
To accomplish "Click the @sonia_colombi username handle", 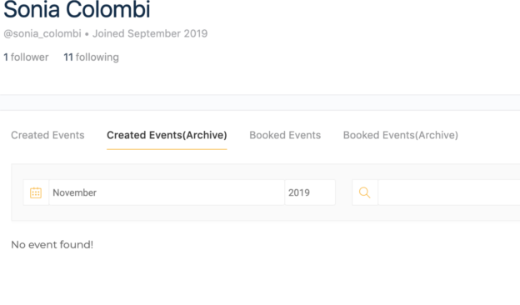I will point(42,34).
